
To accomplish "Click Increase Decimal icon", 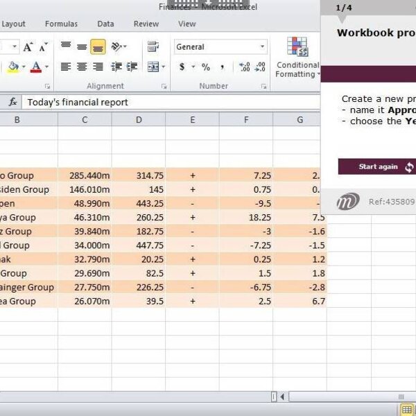I will (244, 67).
